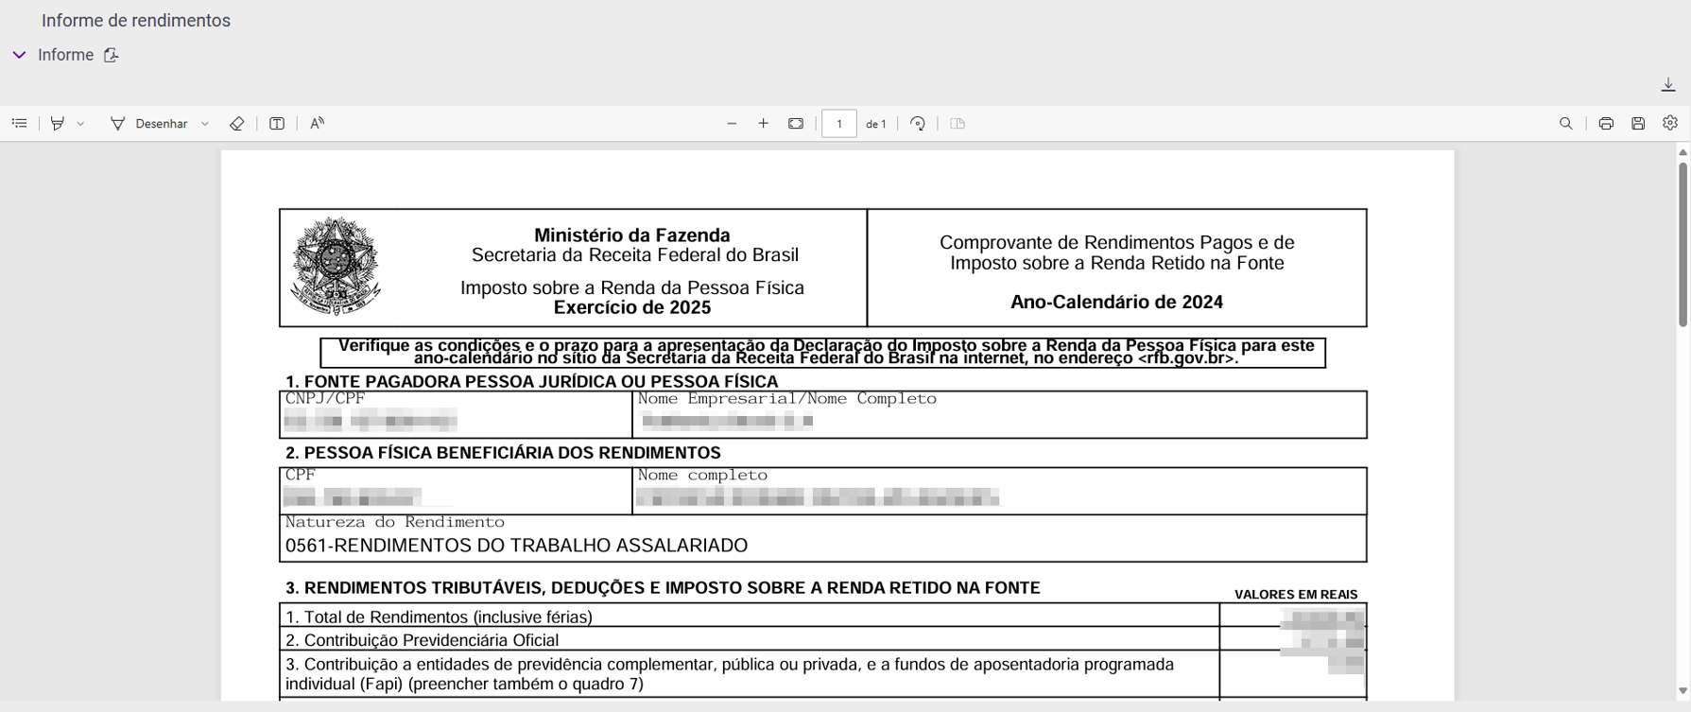Click 'Comprovante de Rendimentos Pagos' title
Viewport: 1691px width, 712px height.
click(1116, 243)
